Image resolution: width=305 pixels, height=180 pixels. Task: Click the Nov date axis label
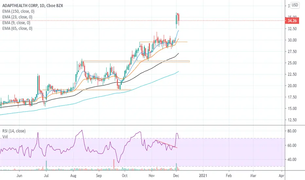[152, 175]
